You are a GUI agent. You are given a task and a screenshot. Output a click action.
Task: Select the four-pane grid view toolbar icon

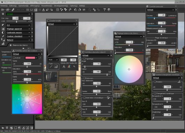[58, 10]
